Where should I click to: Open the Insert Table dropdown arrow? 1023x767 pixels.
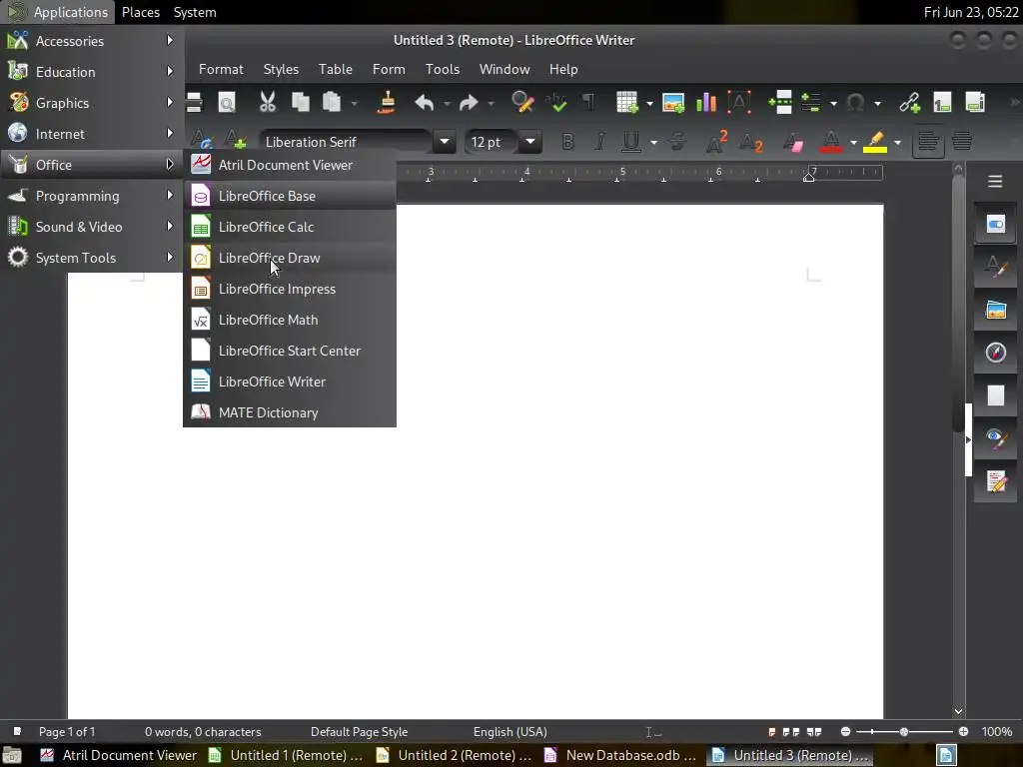point(649,103)
